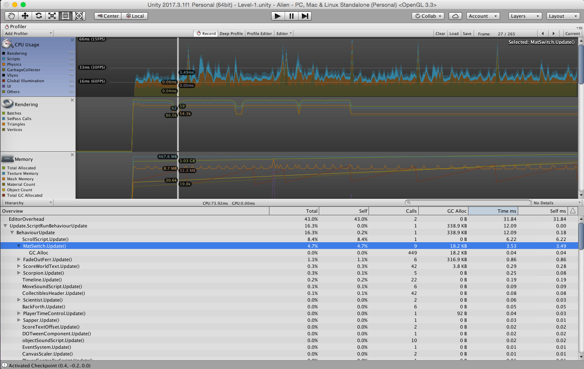Sort by Self ms column
Viewport: 584px width, 369px height.
tap(543, 211)
